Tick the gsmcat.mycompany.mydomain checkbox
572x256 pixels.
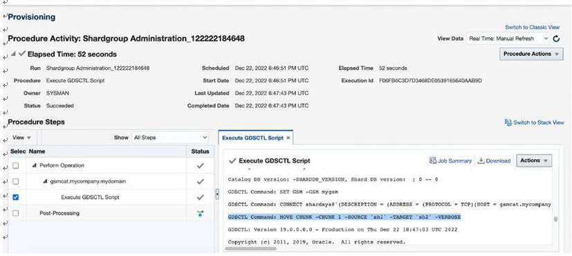15,181
